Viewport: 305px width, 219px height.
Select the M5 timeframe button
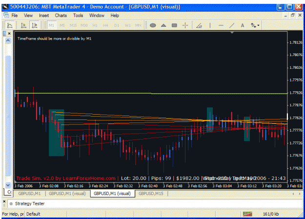point(62,25)
